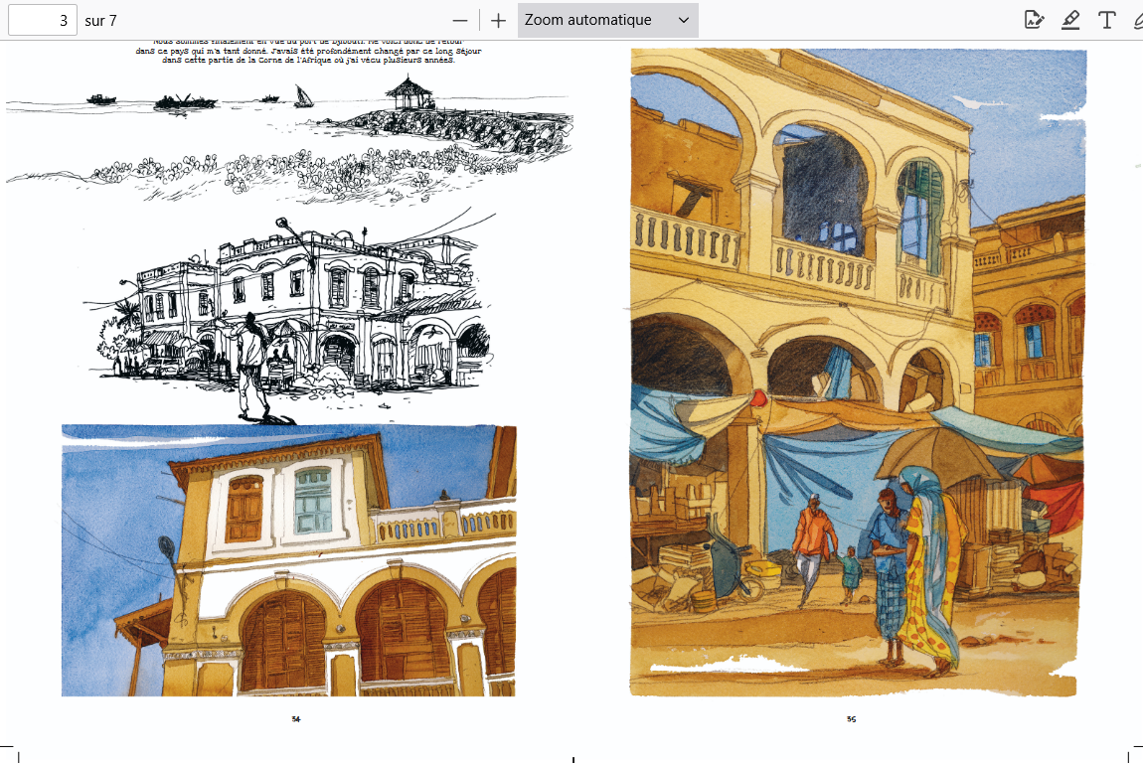Click the French narration paragraph on page 54
Screen dimensions: 1143x763
[x=308, y=52]
